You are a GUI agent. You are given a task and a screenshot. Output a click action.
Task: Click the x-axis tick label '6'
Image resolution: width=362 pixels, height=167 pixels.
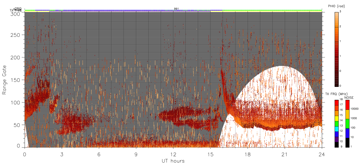coord(99,154)
